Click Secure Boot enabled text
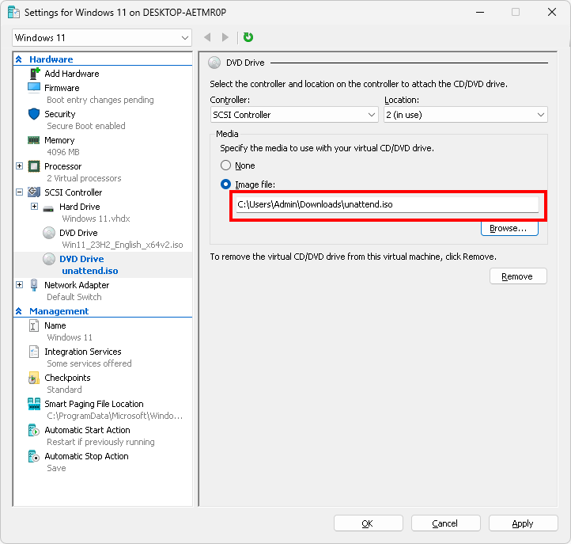 click(x=86, y=126)
